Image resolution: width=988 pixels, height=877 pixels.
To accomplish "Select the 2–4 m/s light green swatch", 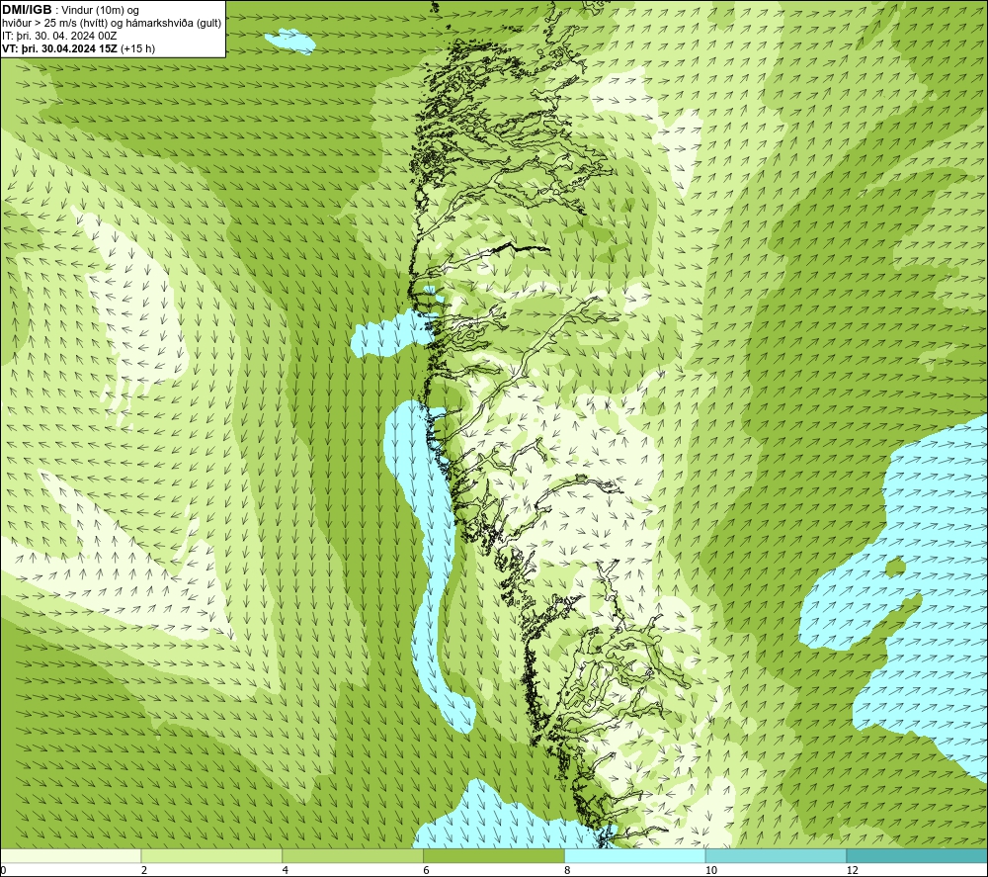I will (x=211, y=855).
